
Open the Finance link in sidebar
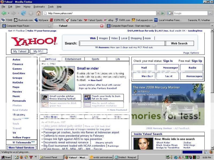[18, 64]
